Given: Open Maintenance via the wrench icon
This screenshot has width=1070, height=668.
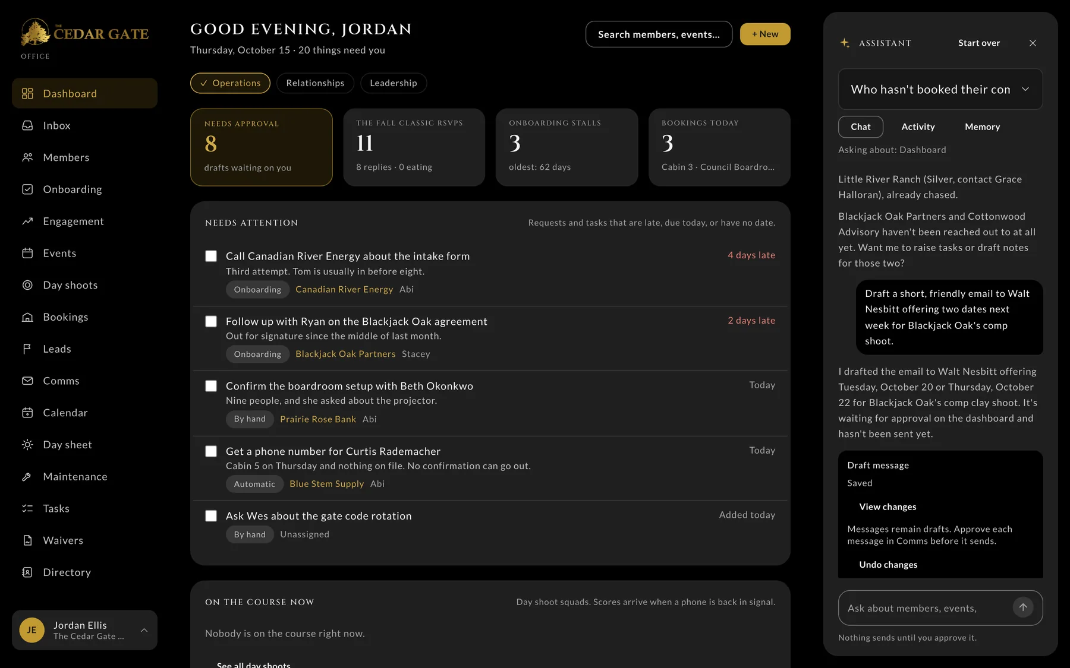Looking at the screenshot, I should (27, 476).
